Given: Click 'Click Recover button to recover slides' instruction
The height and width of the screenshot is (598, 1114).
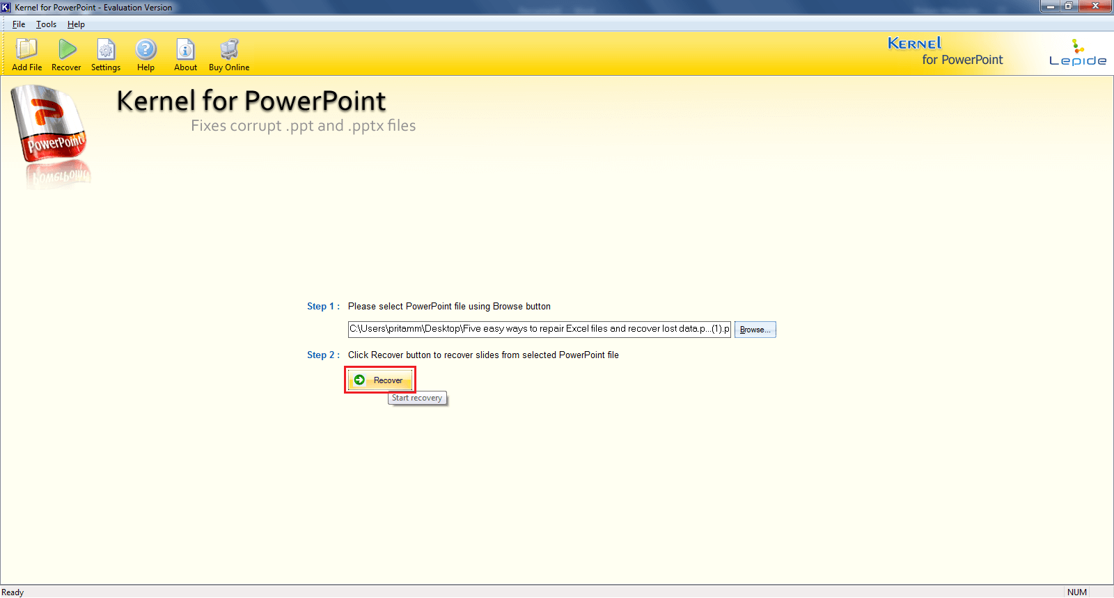Looking at the screenshot, I should pyautogui.click(x=483, y=355).
